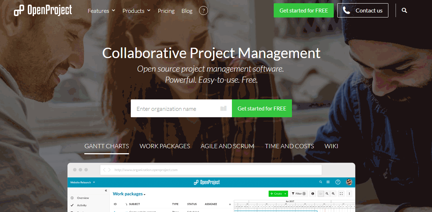This screenshot has width=432, height=212.
Task: Click the organization.openproject.com URL bar in preview
Action: (x=211, y=170)
